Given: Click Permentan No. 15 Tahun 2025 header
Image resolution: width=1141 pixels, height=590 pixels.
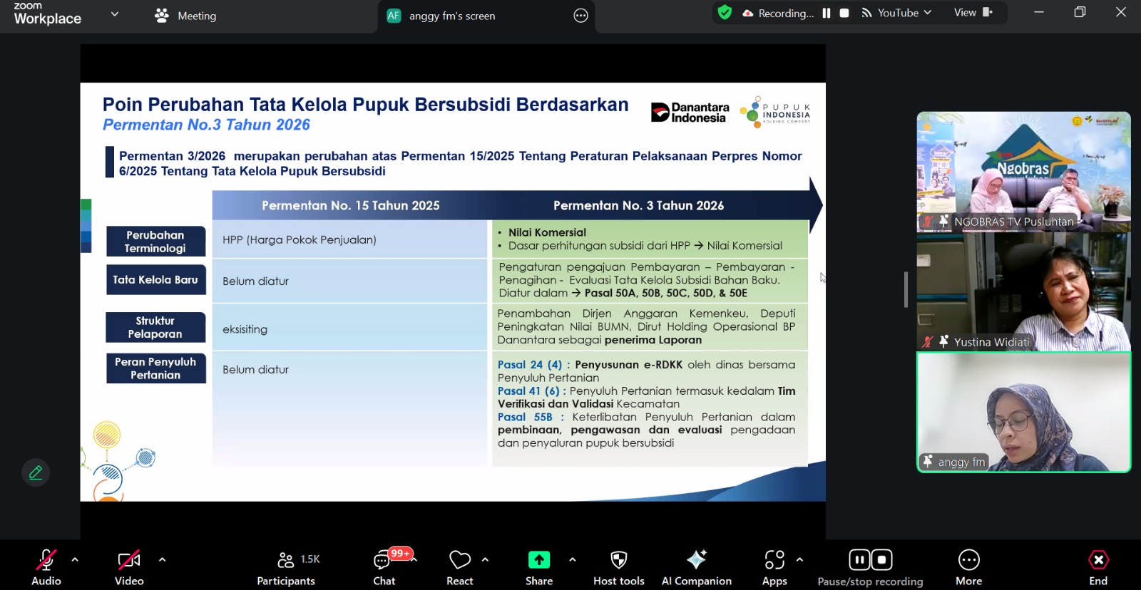Looking at the screenshot, I should pos(350,206).
